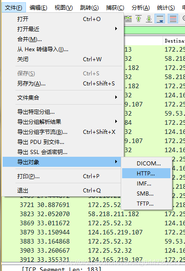Viewport: 185px width, 271px height.
Task: Select TFTP... export object option
Action: click(x=146, y=204)
